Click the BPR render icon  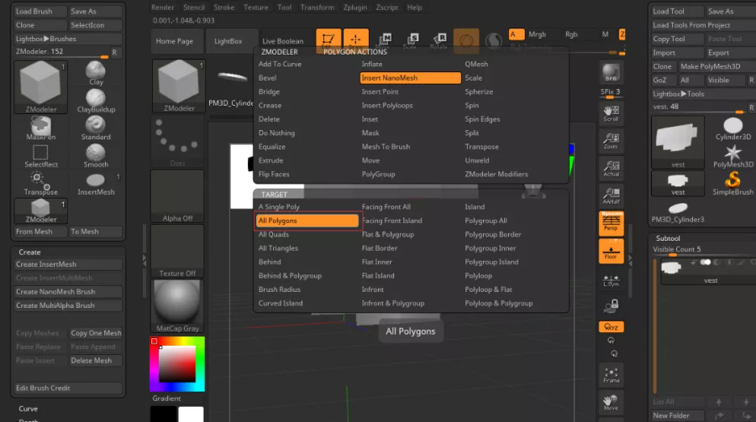tap(611, 73)
